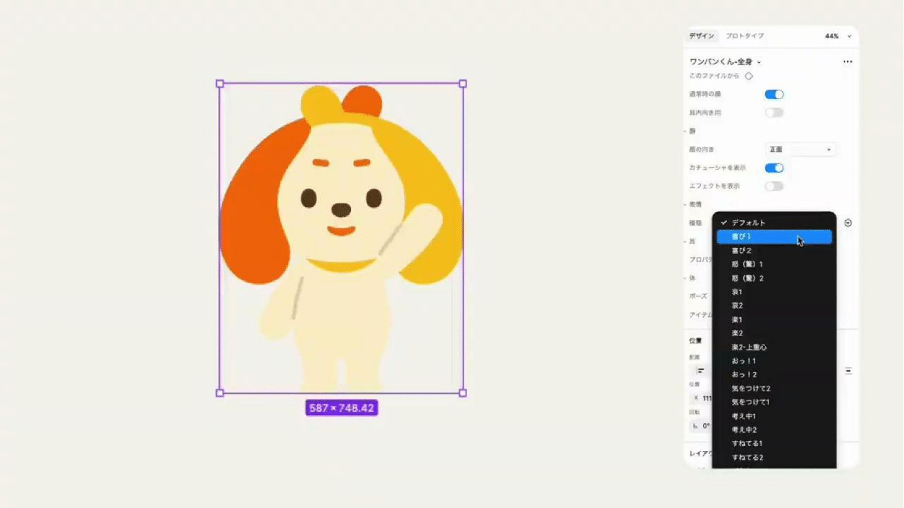Select 楽2-上重心 option

pos(774,347)
